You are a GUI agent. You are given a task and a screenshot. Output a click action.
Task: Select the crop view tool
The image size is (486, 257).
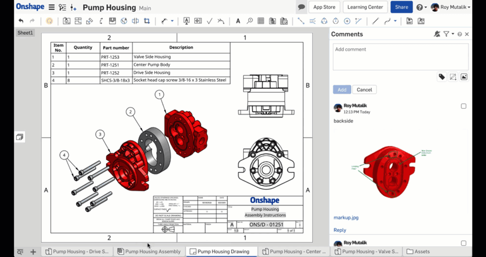pos(147,21)
